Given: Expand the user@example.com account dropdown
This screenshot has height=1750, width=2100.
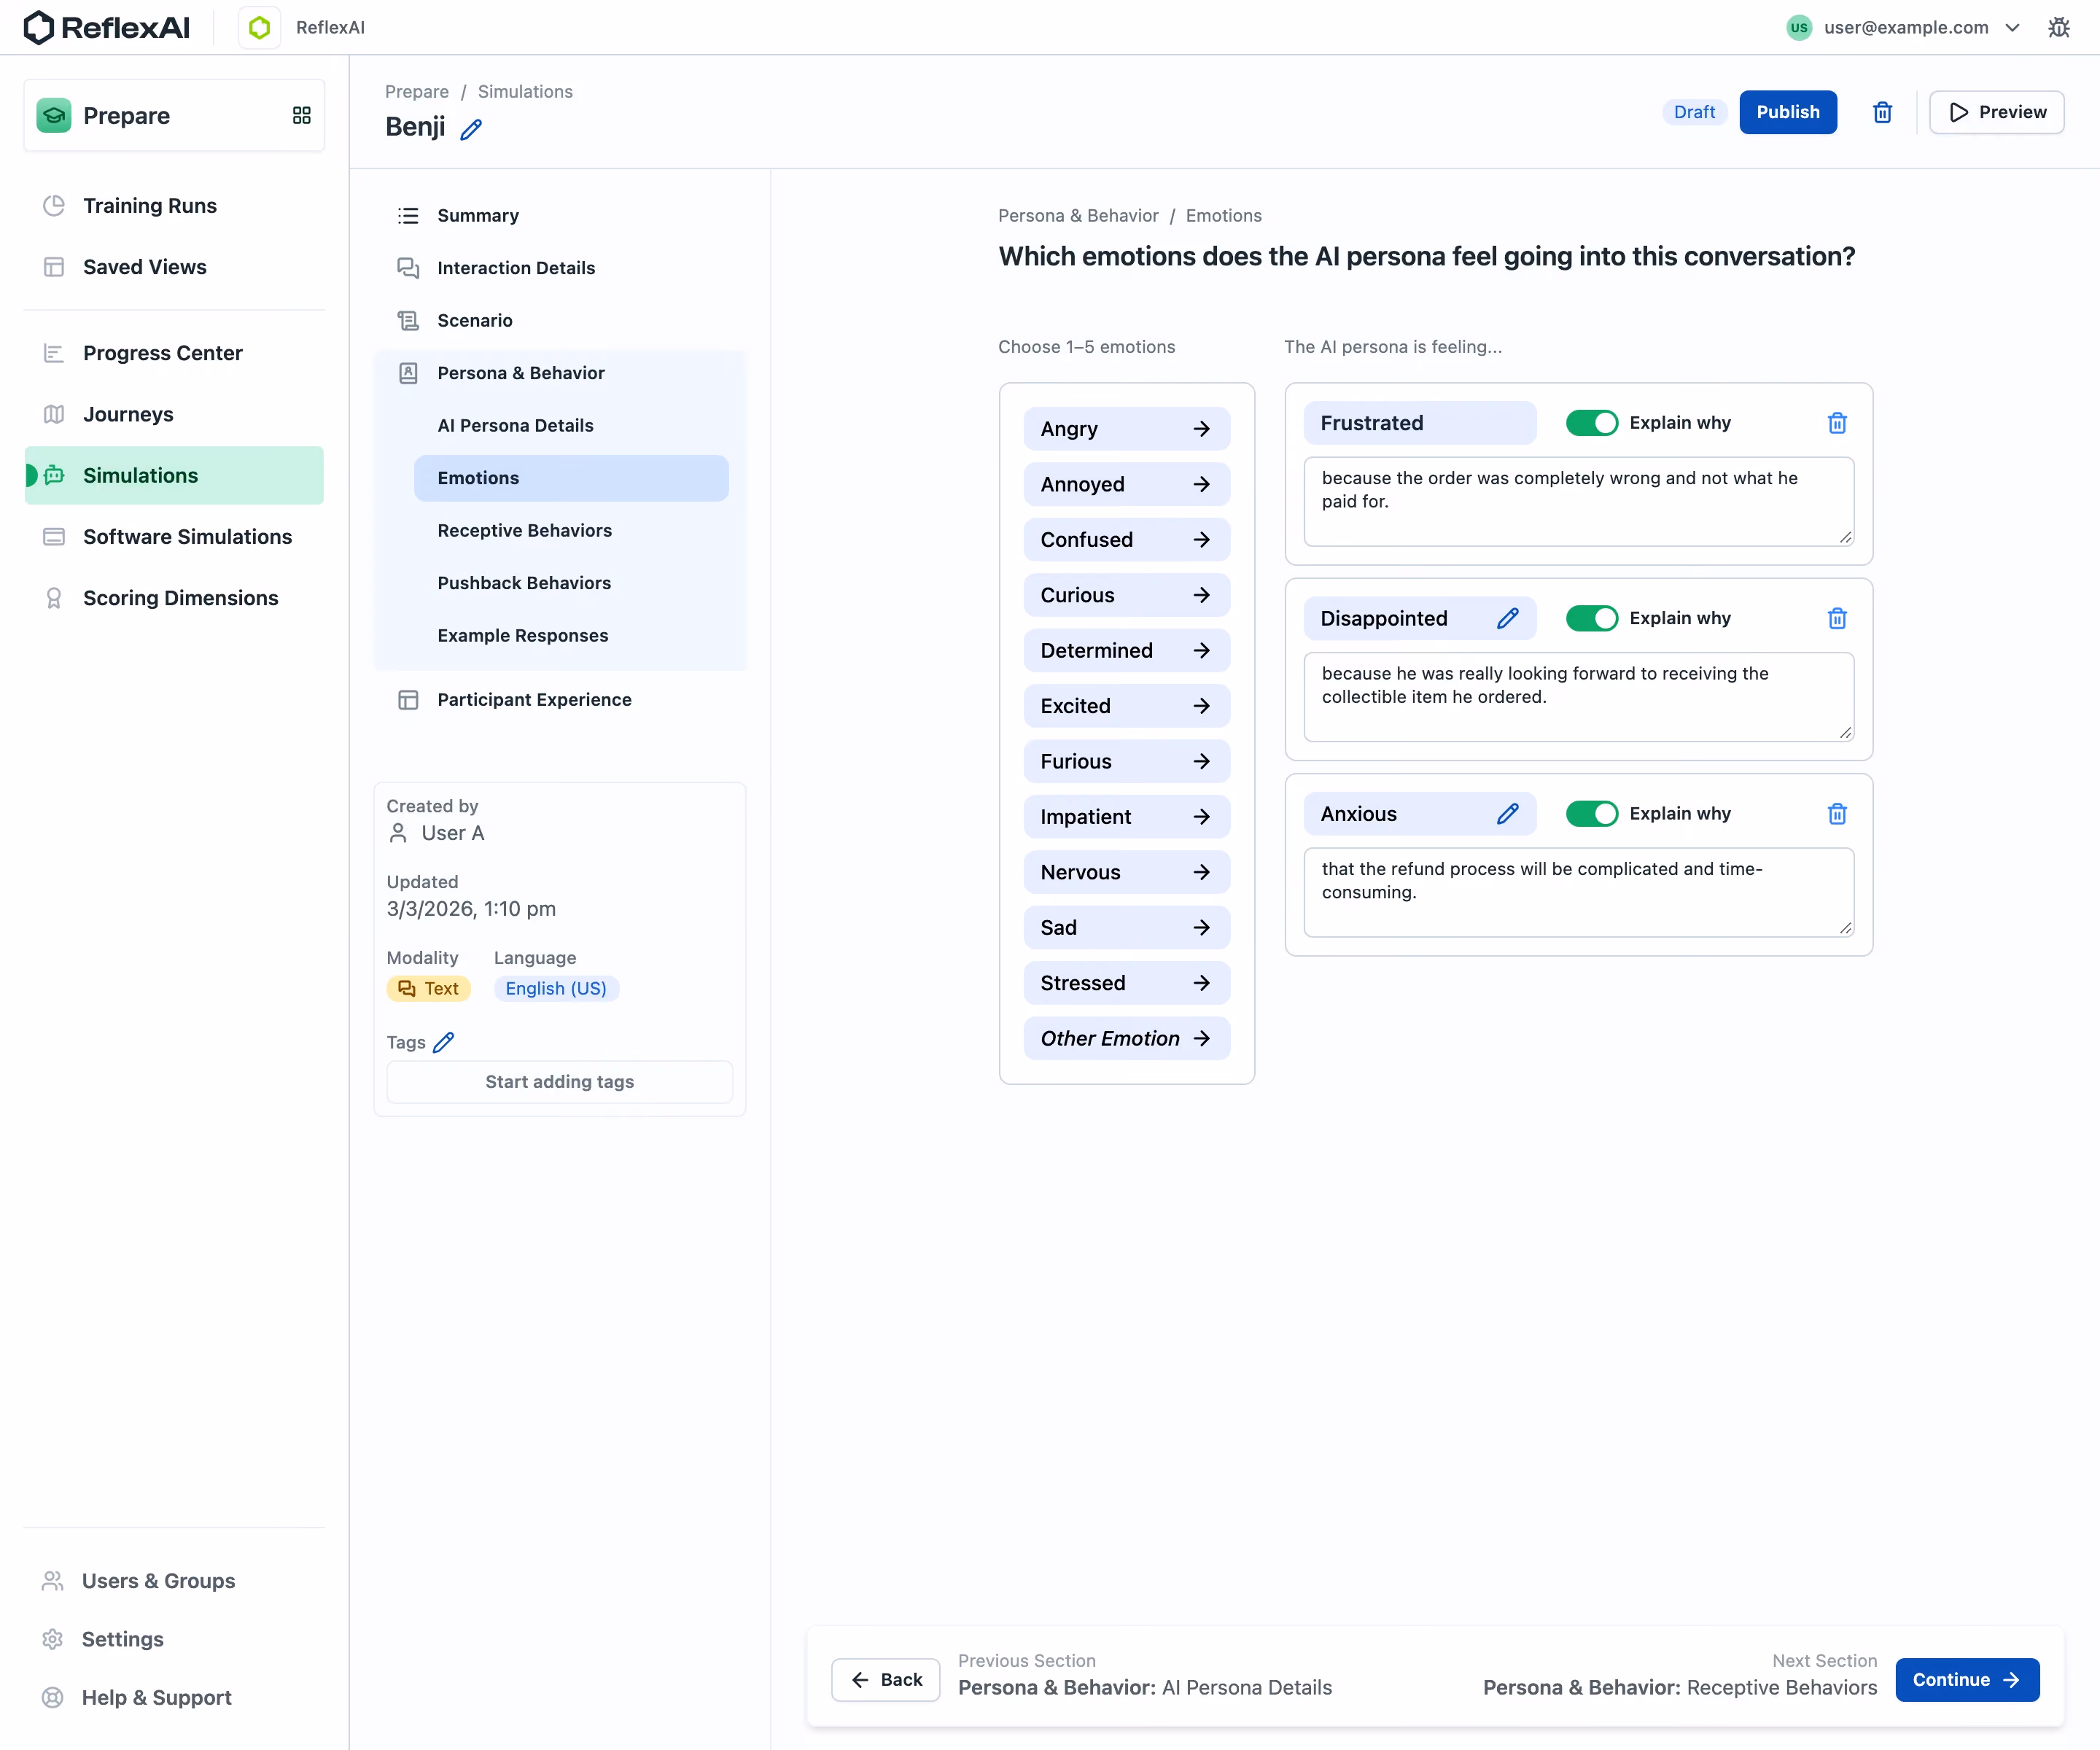Looking at the screenshot, I should (x=2012, y=27).
